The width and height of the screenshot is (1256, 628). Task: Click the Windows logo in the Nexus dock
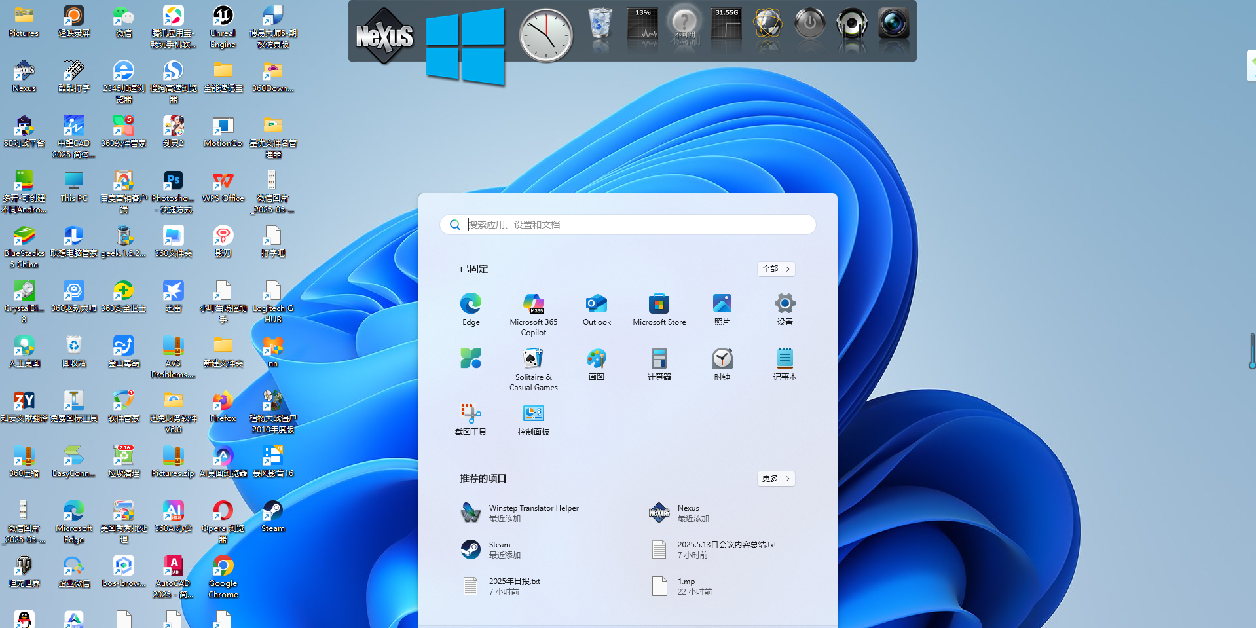(465, 46)
